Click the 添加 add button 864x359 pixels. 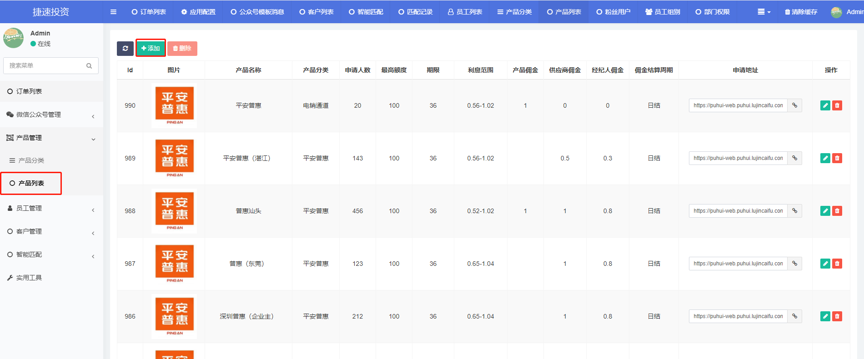coord(151,48)
